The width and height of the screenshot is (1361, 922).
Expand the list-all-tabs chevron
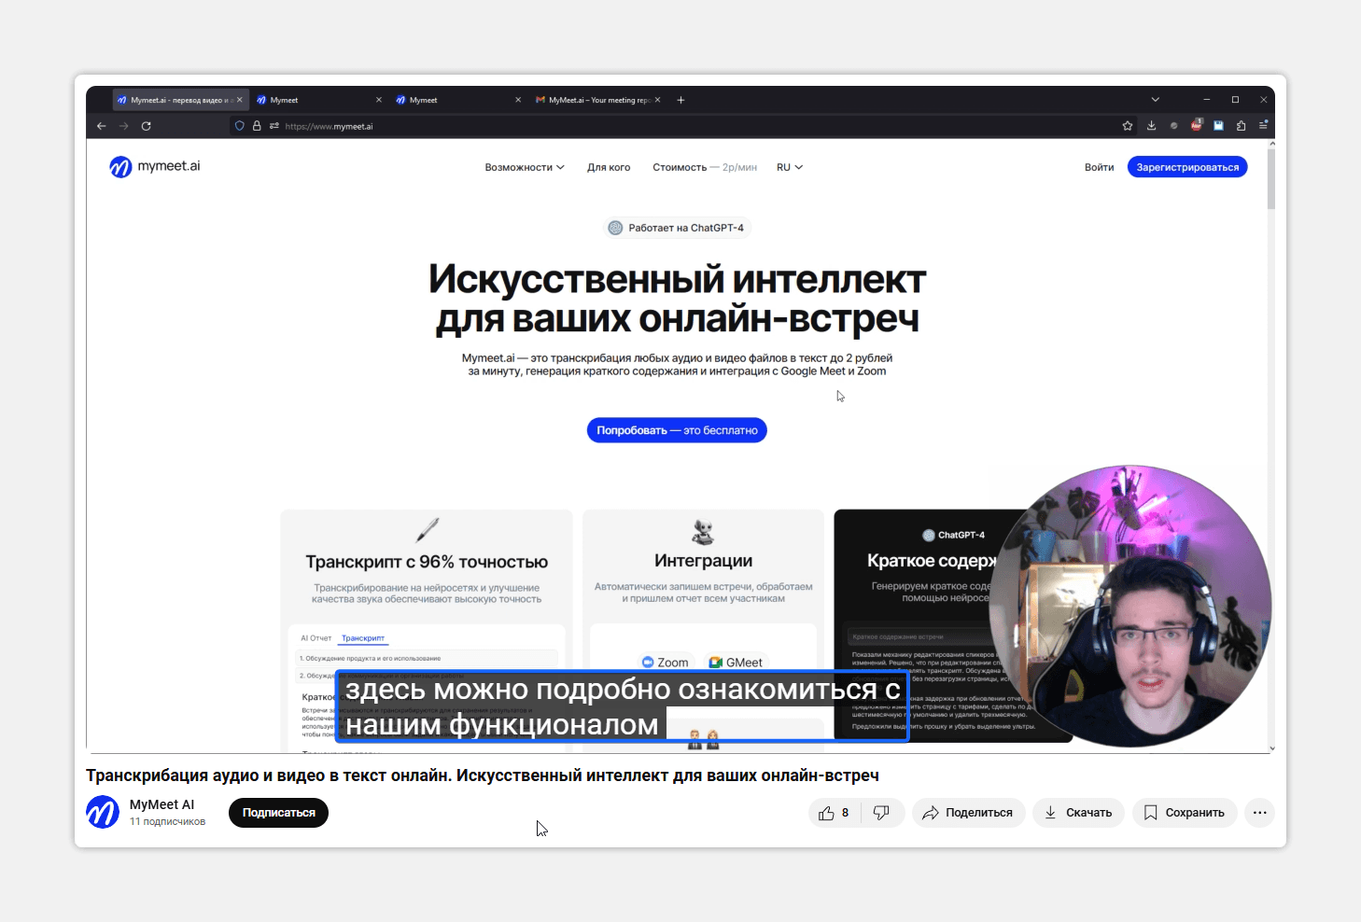1155,100
